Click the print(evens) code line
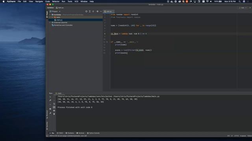Image resolution: width=252 pixels, height=141 pixels. point(121,53)
